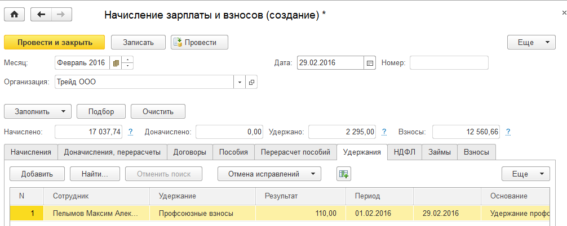Expand the Отмена исправлений dropdown

pos(269,174)
